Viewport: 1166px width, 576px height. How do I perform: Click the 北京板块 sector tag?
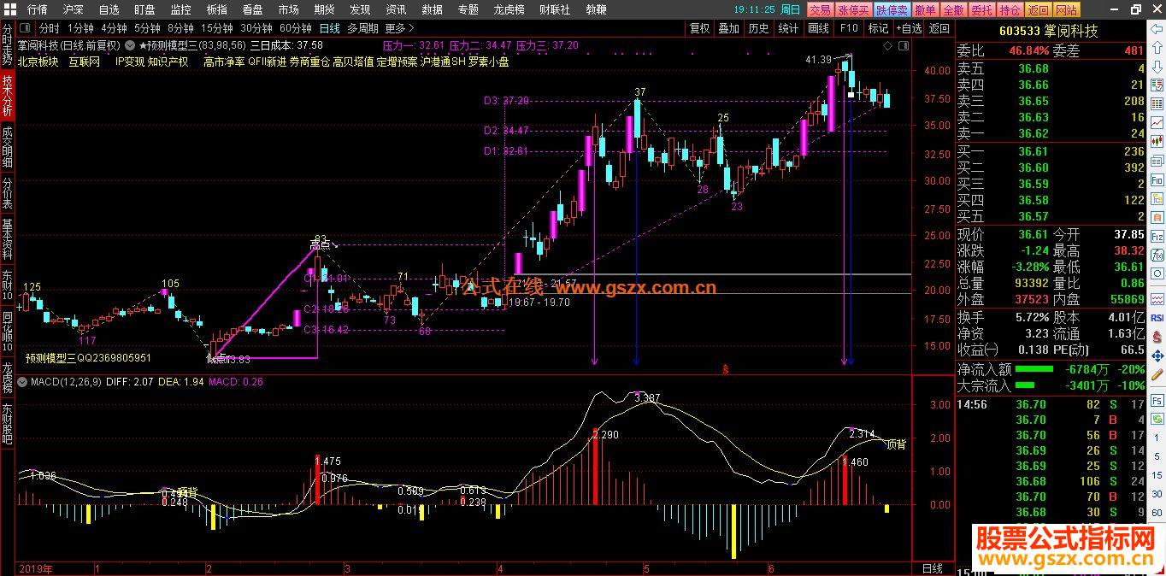[x=38, y=62]
